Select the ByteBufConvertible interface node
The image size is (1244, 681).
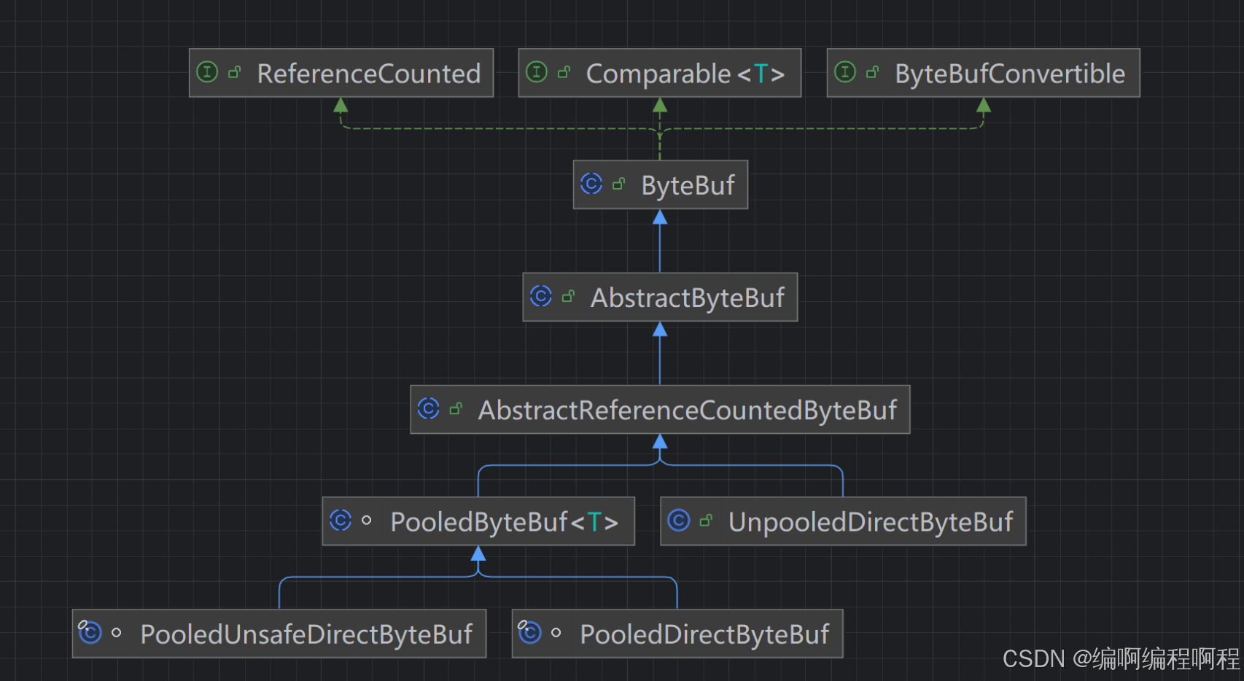(984, 73)
